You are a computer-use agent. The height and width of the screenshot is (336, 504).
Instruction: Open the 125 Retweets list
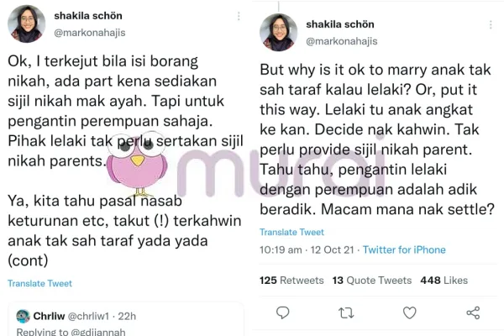pos(291,280)
